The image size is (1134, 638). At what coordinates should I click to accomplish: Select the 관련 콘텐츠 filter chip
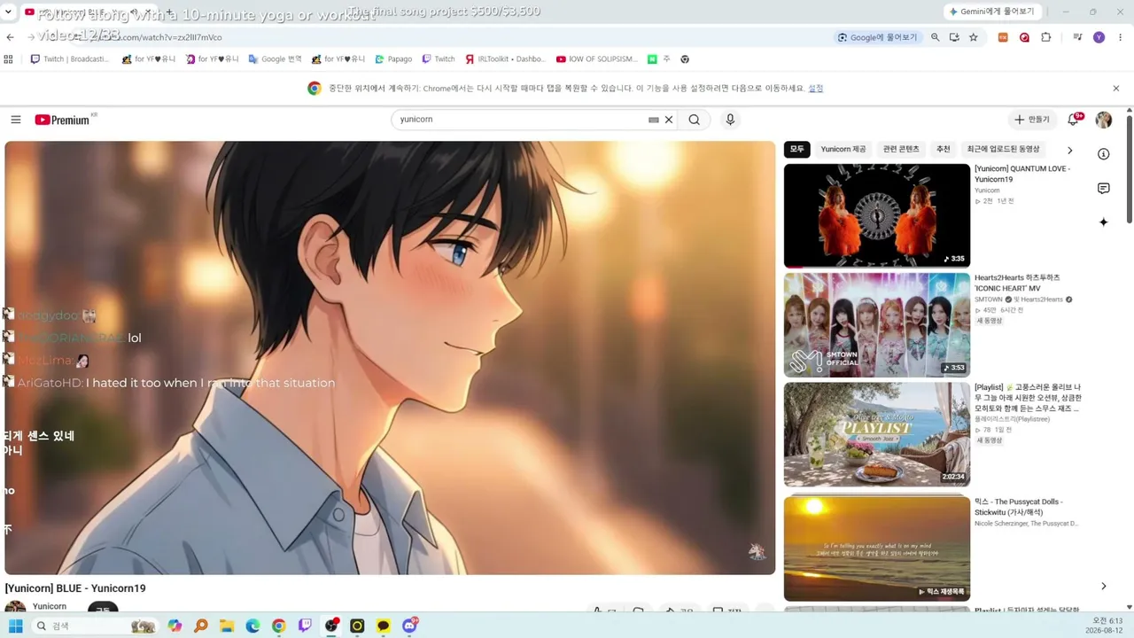(901, 149)
